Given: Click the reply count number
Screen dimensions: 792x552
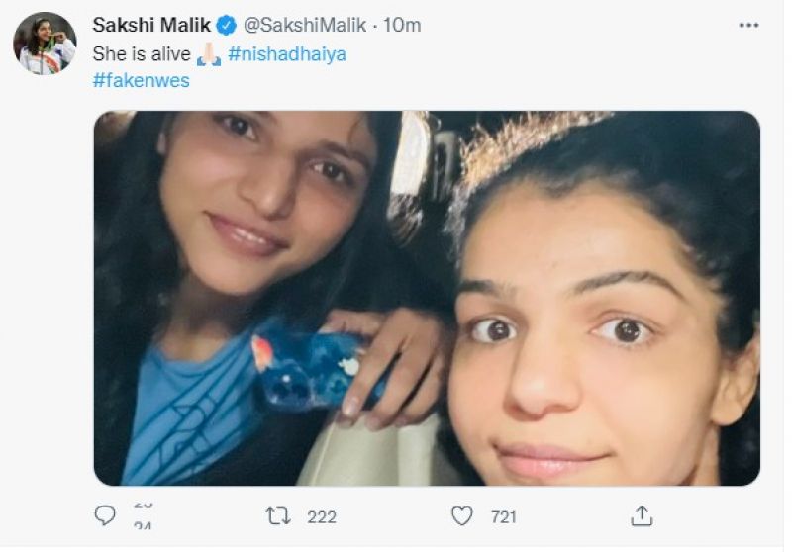Looking at the screenshot, I should (x=142, y=516).
